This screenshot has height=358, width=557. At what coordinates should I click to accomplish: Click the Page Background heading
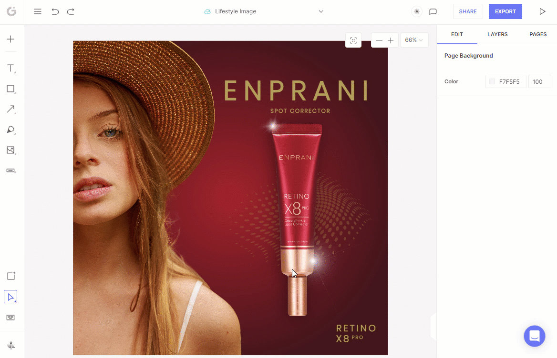pos(469,56)
